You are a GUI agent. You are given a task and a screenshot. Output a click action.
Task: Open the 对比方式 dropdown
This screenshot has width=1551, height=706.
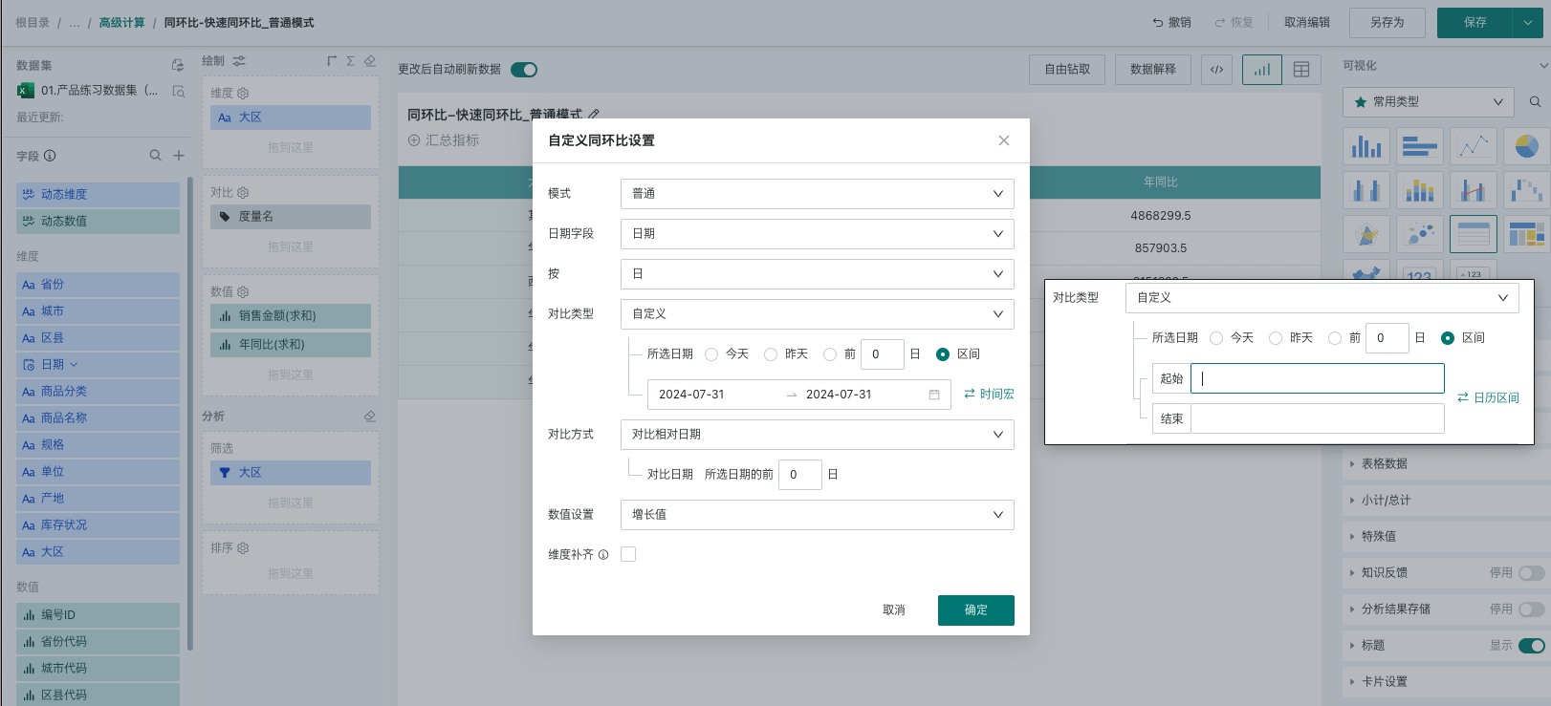coord(817,435)
